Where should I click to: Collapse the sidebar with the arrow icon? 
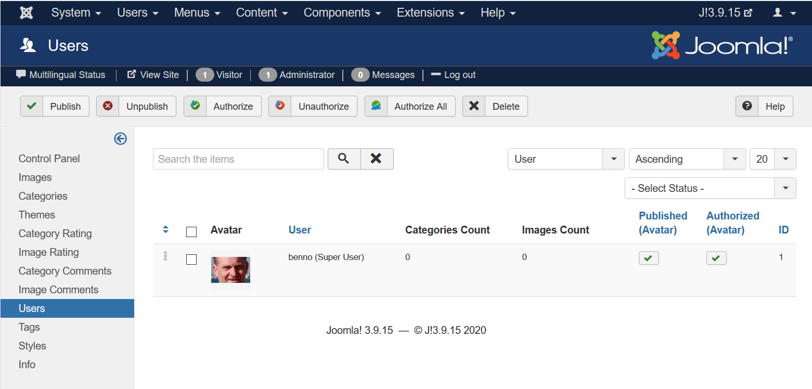pos(120,138)
